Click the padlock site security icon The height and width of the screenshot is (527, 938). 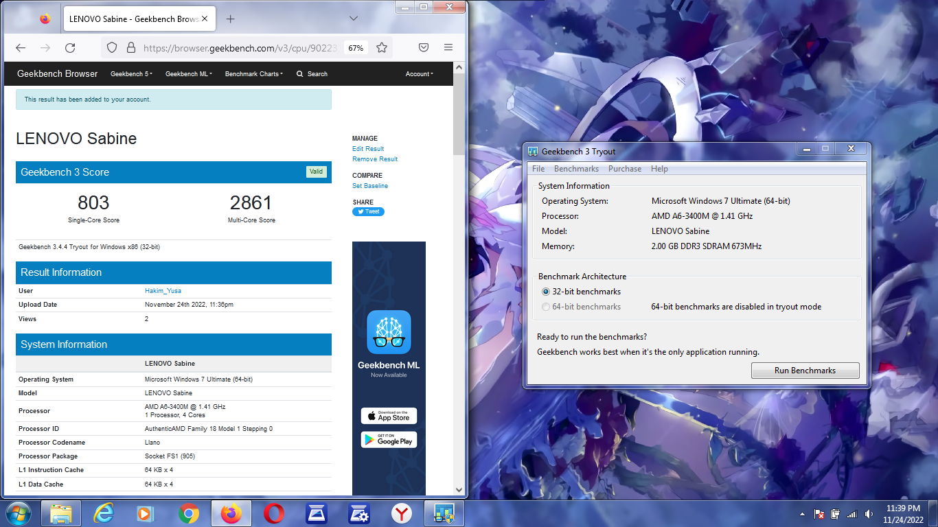click(130, 48)
